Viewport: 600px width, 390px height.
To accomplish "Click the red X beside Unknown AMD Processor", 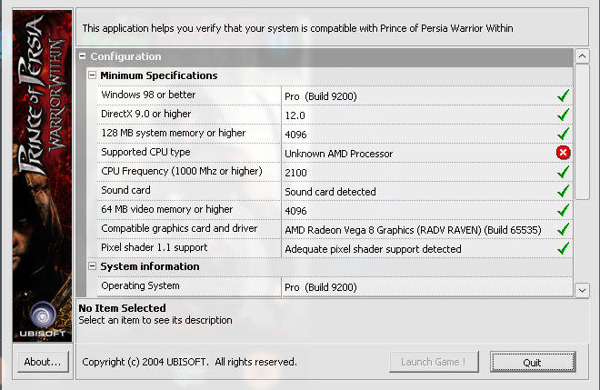I will tap(563, 153).
